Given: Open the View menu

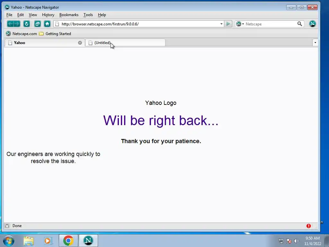Looking at the screenshot, I should [x=33, y=15].
